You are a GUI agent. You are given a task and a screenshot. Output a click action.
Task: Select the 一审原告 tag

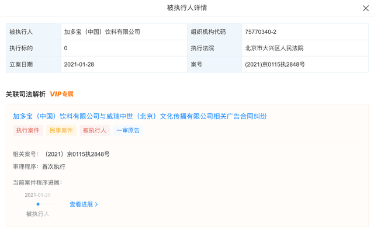(128, 130)
